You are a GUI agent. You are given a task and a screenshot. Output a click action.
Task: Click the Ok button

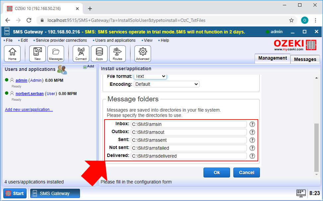coord(217,173)
